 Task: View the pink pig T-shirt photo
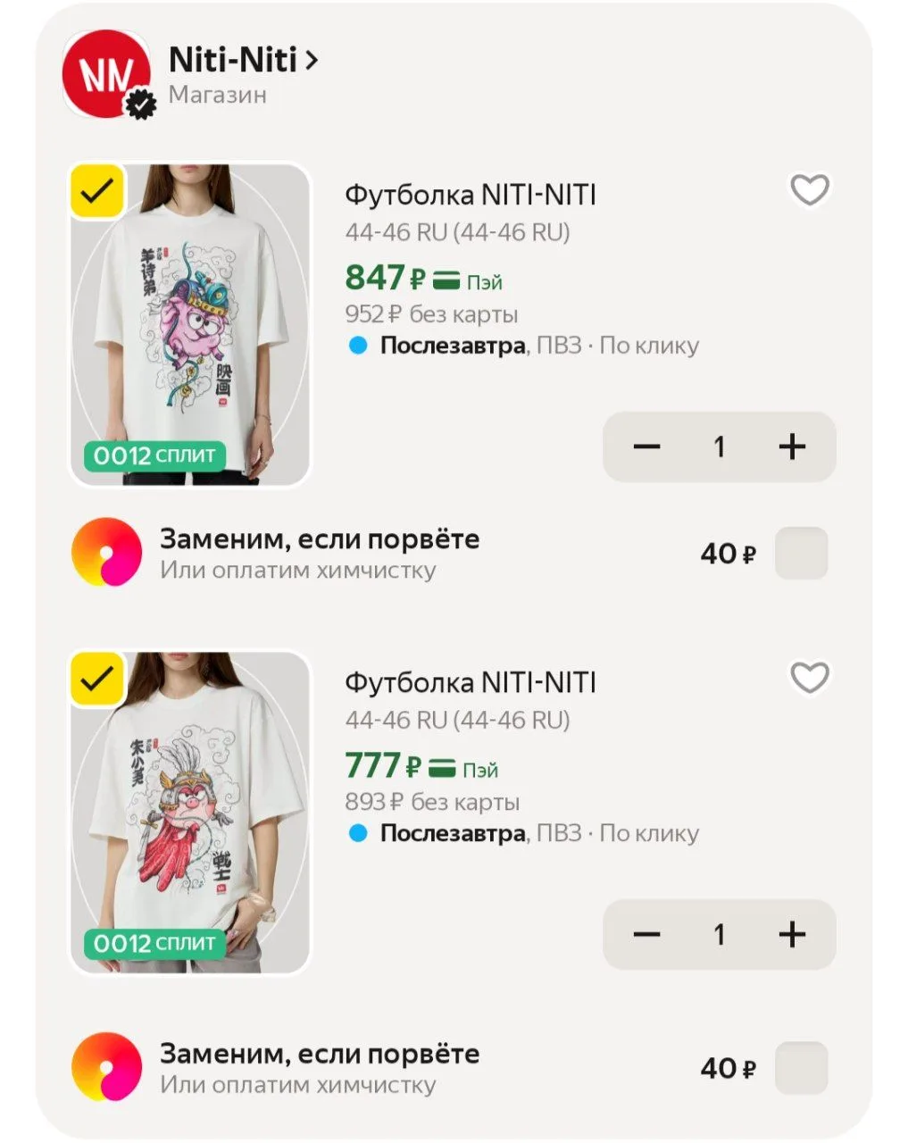point(190,325)
